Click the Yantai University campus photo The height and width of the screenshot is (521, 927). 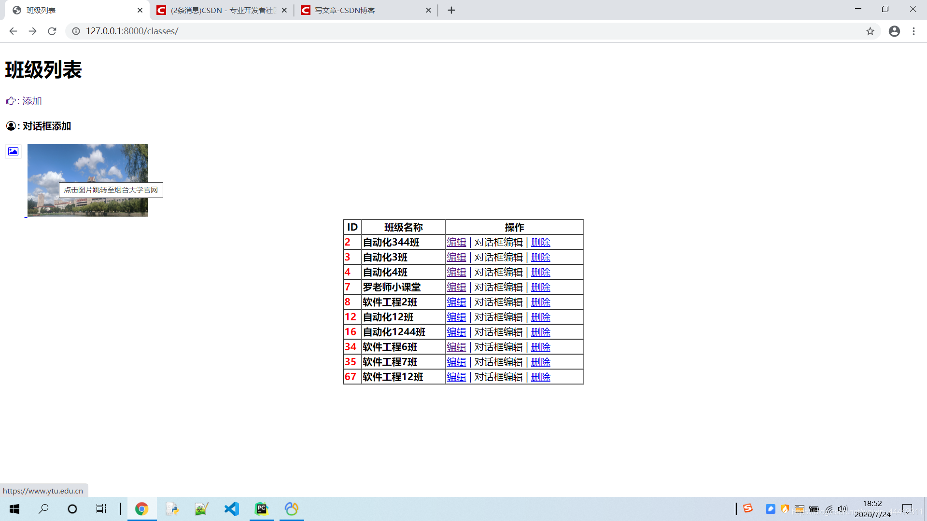88,180
